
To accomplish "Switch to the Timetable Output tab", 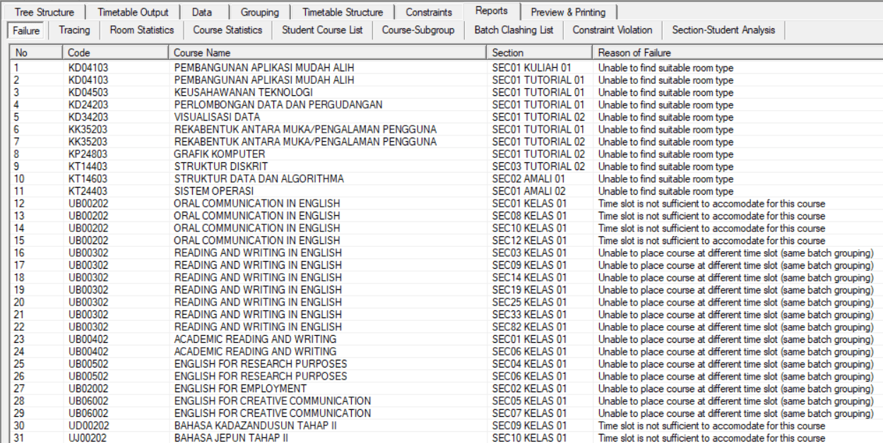I will pyautogui.click(x=133, y=12).
